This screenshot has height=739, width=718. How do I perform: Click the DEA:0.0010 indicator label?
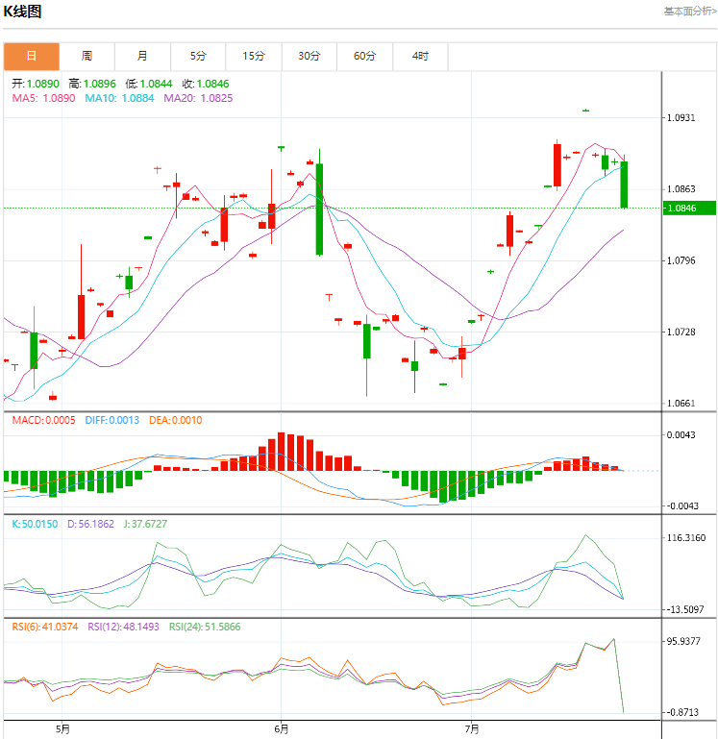[x=175, y=420]
